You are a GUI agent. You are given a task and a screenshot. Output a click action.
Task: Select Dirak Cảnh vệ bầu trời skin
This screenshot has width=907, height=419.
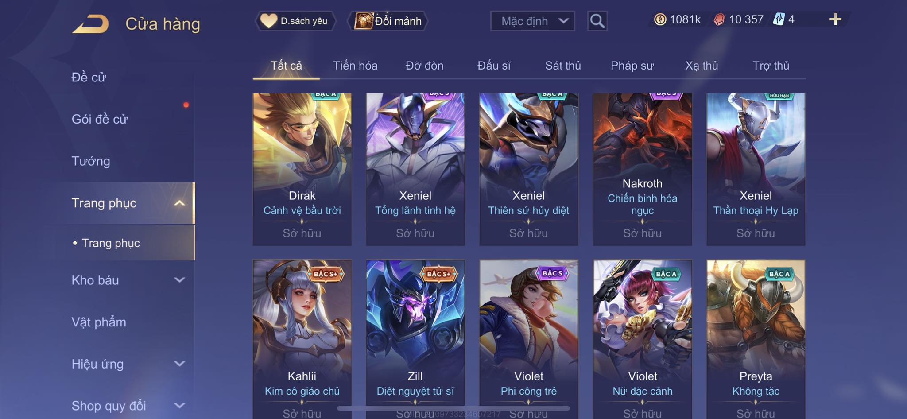point(302,169)
